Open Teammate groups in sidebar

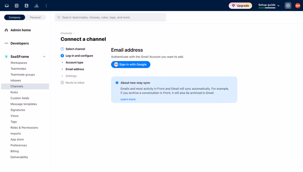(x=23, y=74)
